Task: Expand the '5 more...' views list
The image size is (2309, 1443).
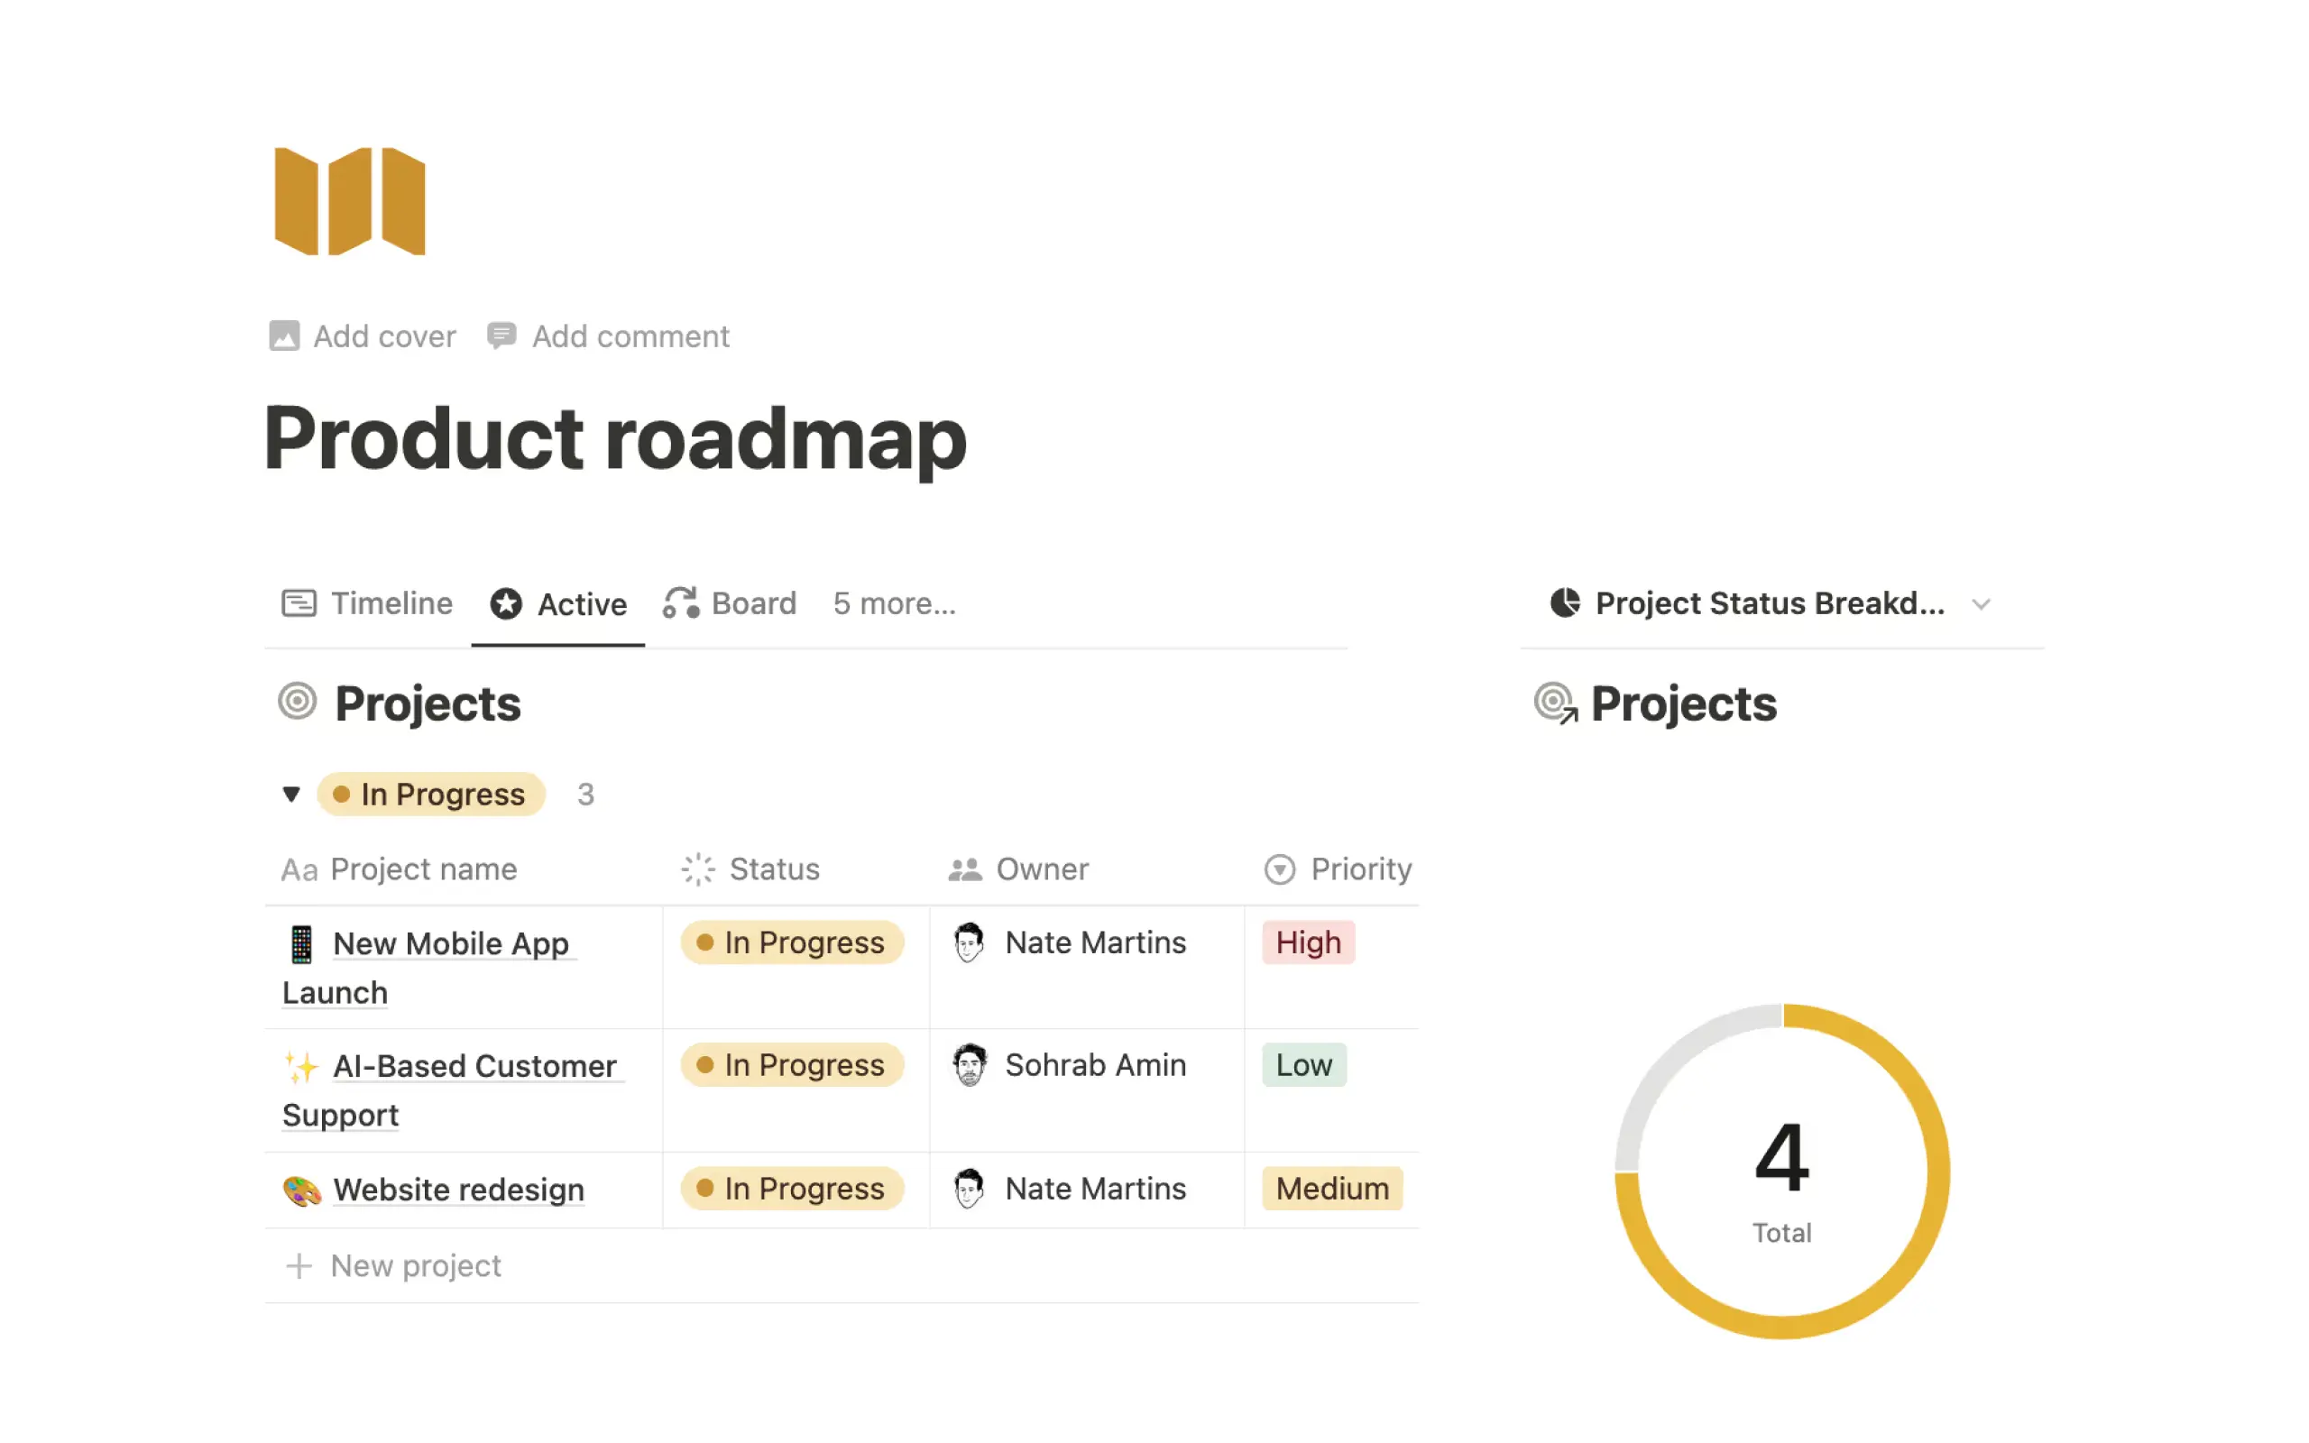Action: tap(894, 603)
